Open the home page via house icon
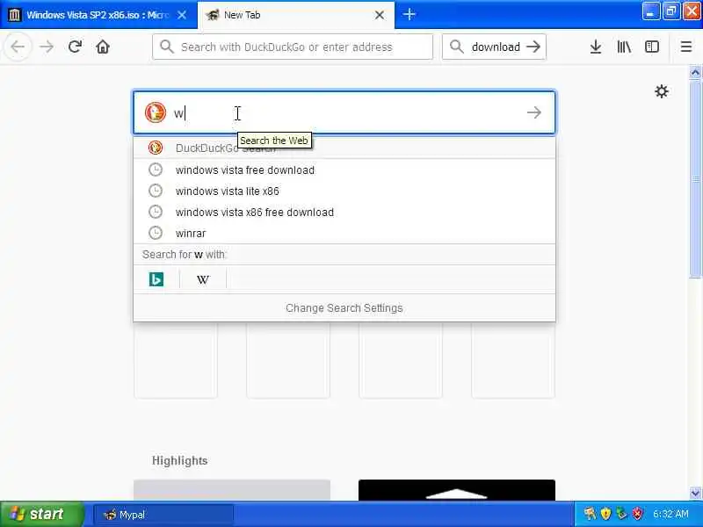Viewport: 703px width, 527px height. pos(103,47)
